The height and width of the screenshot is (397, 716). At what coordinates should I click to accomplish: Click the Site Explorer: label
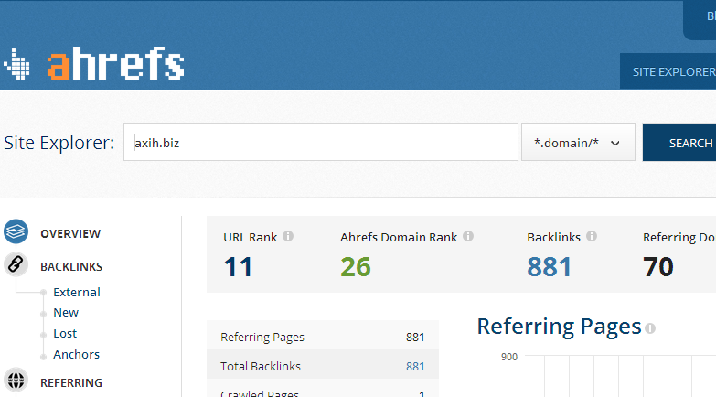coord(59,143)
